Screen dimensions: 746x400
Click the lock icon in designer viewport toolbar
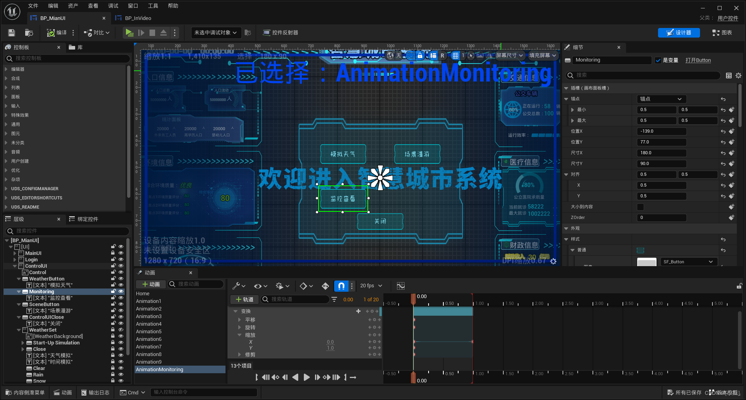click(420, 56)
